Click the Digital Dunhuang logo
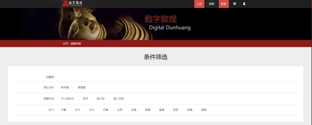Screen dimensions: 312x125 72,3
